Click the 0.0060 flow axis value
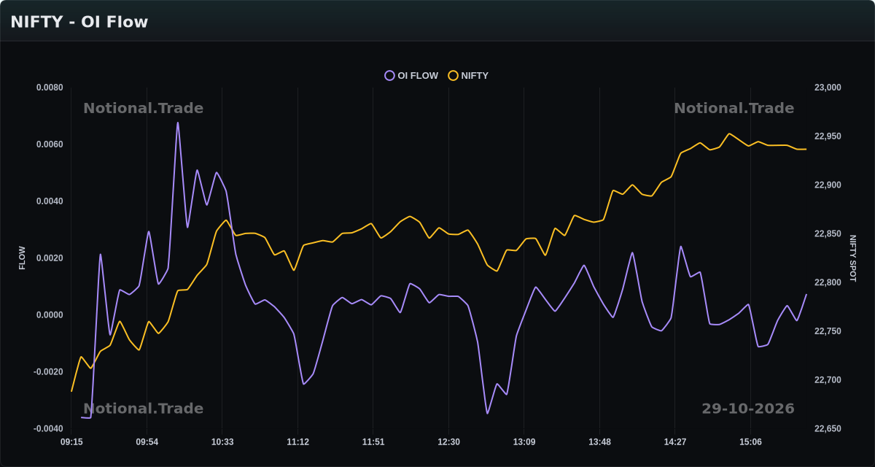The height and width of the screenshot is (467, 875). pyautogui.click(x=50, y=144)
